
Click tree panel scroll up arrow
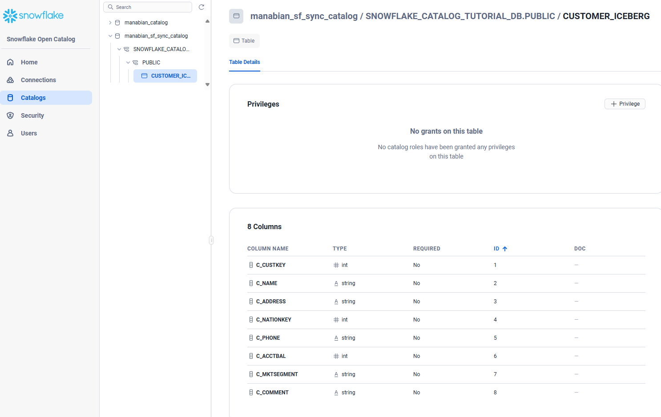(x=207, y=21)
